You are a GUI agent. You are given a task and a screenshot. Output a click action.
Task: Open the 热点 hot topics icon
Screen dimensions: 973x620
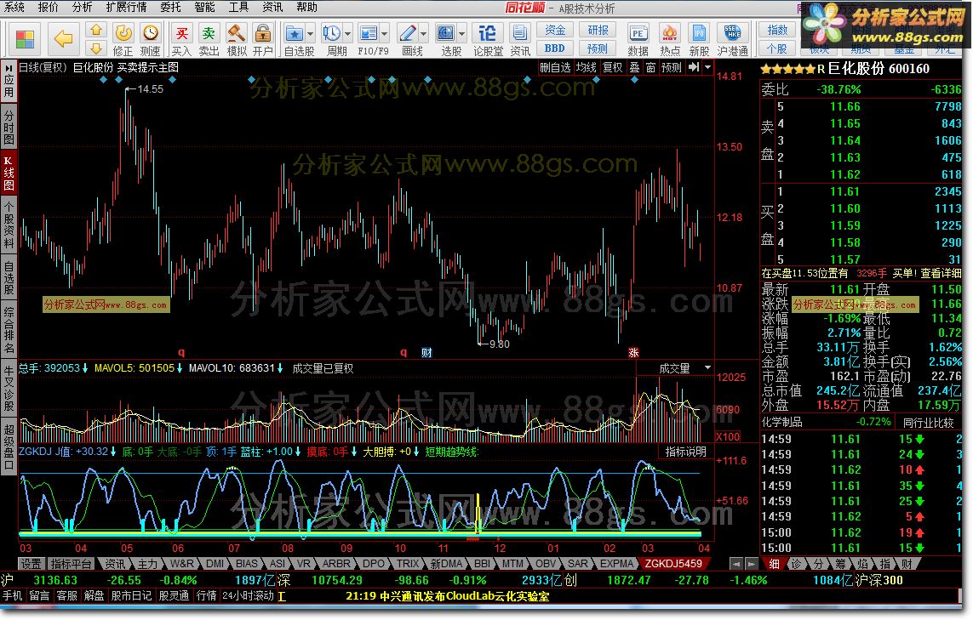[670, 40]
